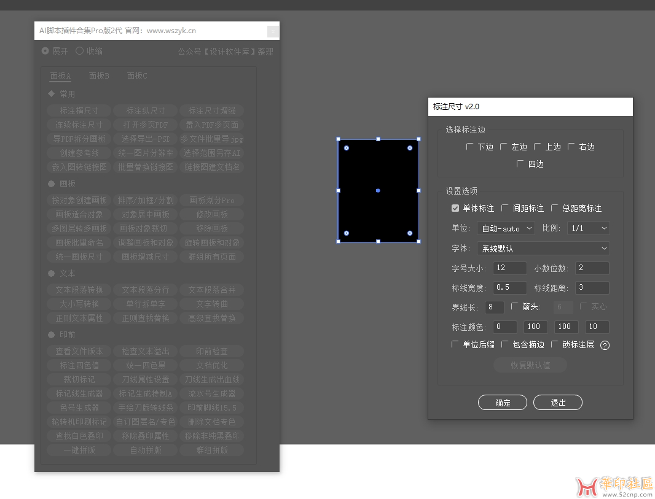Run the 打开多页PDF script

click(x=146, y=125)
